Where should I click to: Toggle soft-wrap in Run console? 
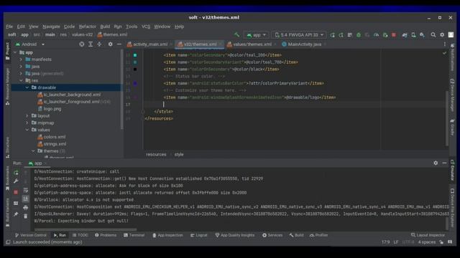[26, 191]
